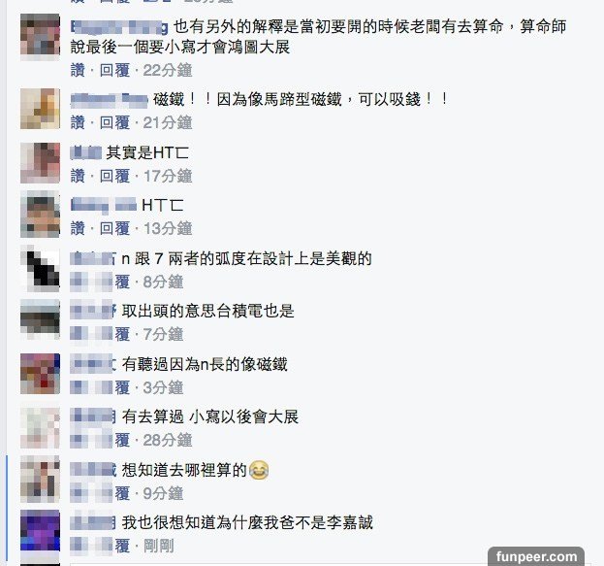The width and height of the screenshot is (604, 566).
Task: Reply to the horseshoe magnet 磁鐵 comment
Action: click(114, 122)
